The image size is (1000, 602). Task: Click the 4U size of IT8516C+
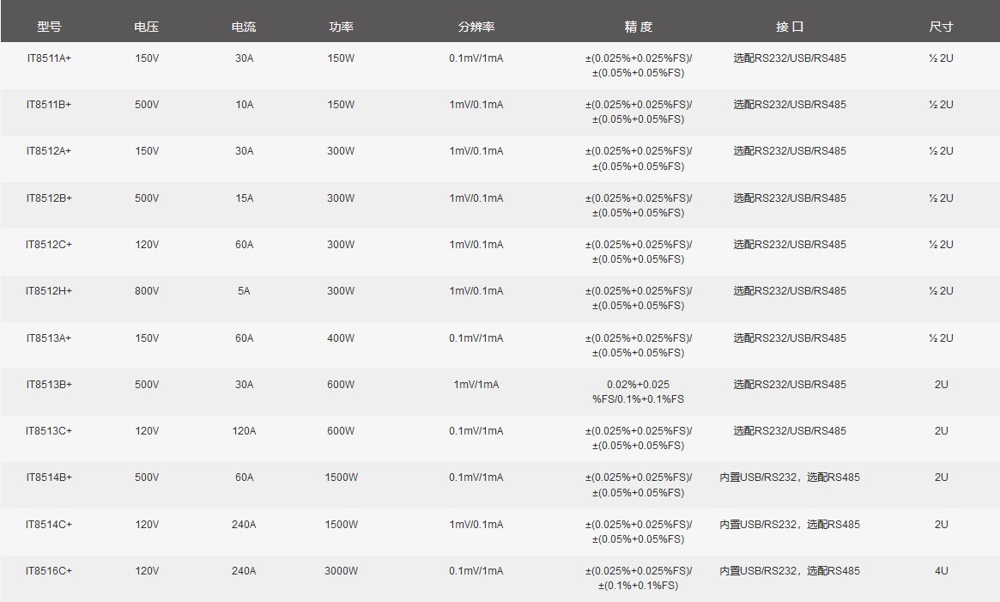[942, 571]
